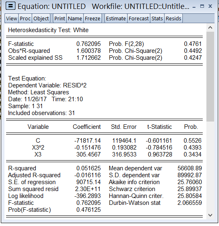Click the scroll down arrow
The image size is (219, 226).
(x=210, y=215)
